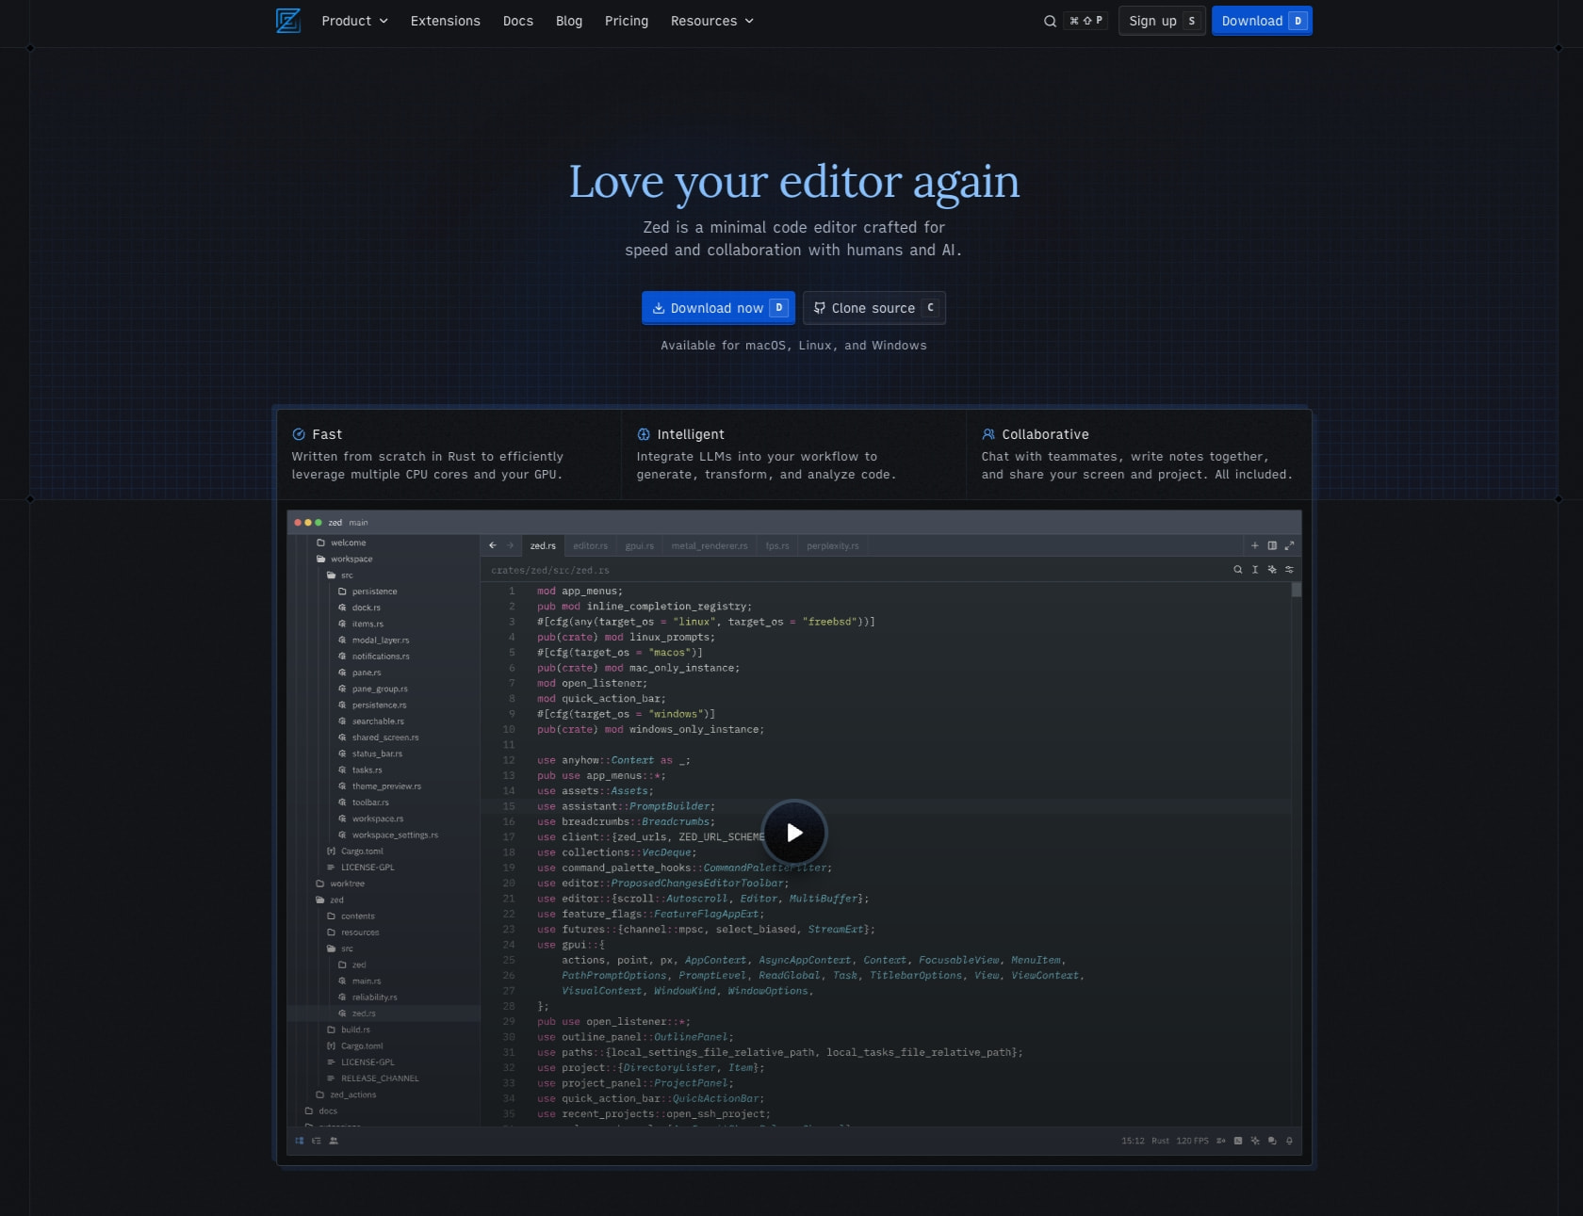Viewport: 1583px width, 1216px height.
Task: Open the Extensions nav link
Action: click(445, 21)
